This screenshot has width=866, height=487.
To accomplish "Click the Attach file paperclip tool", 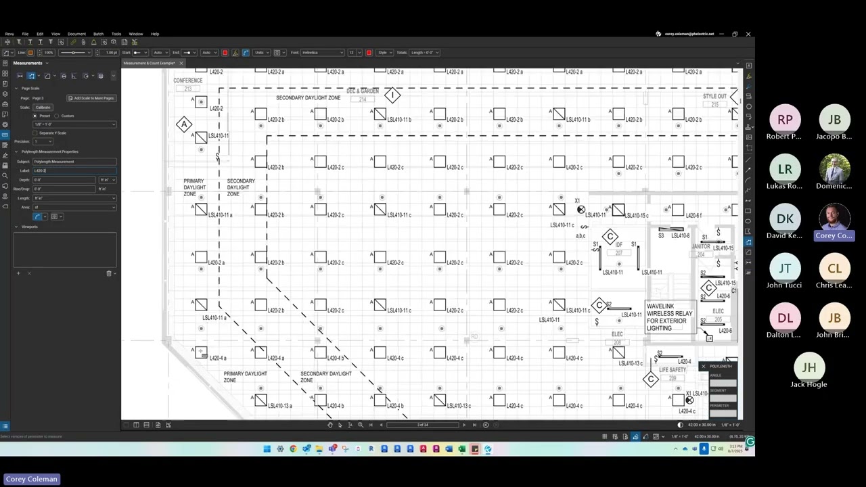I will tap(83, 42).
